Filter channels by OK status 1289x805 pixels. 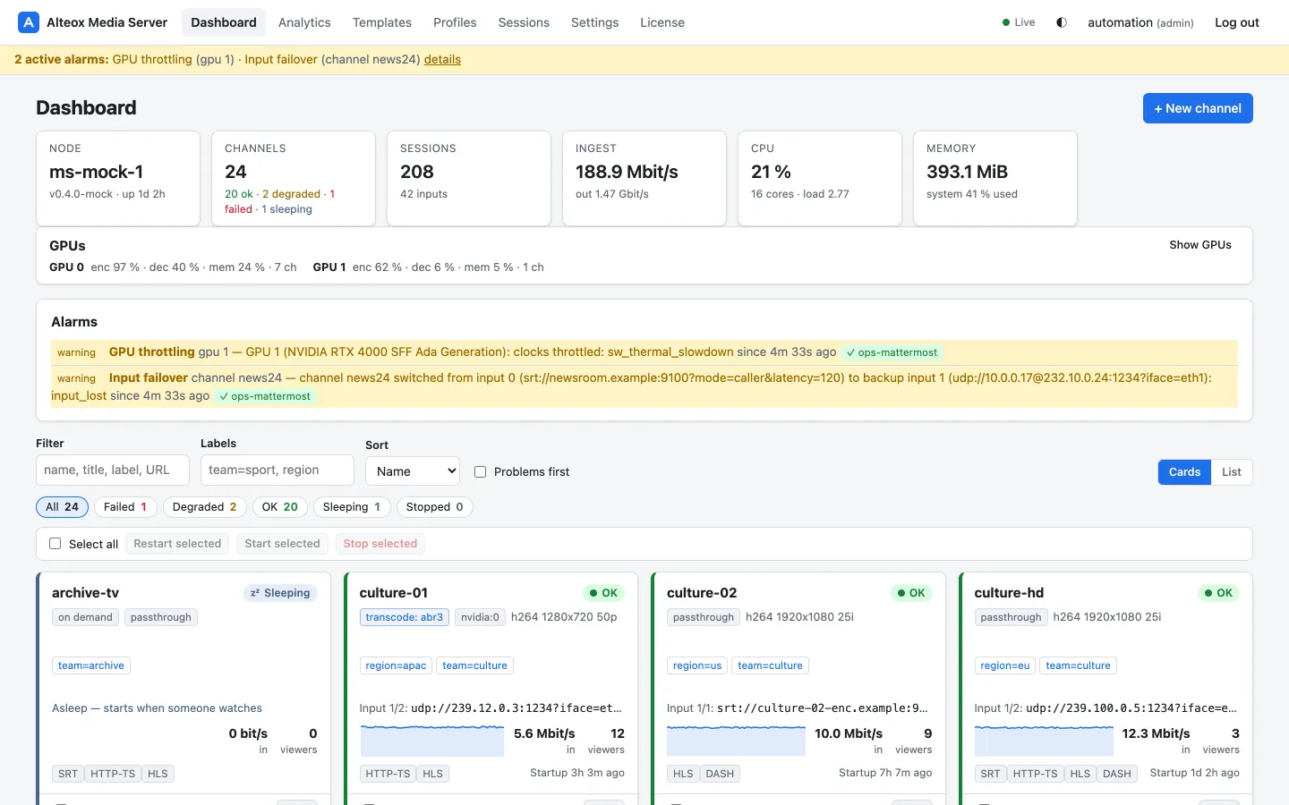click(x=280, y=507)
